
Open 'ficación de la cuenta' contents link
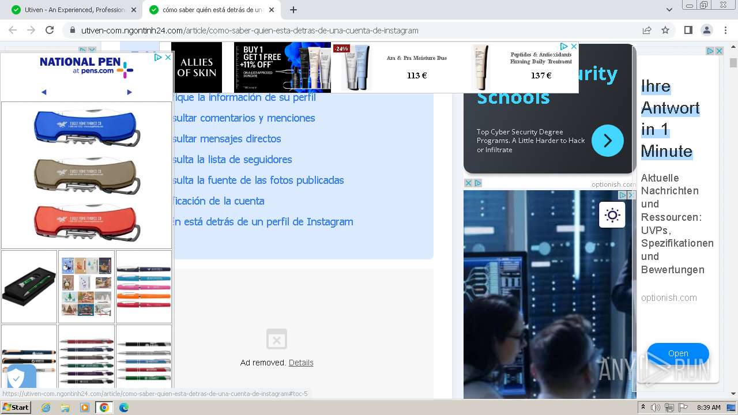tap(218, 201)
